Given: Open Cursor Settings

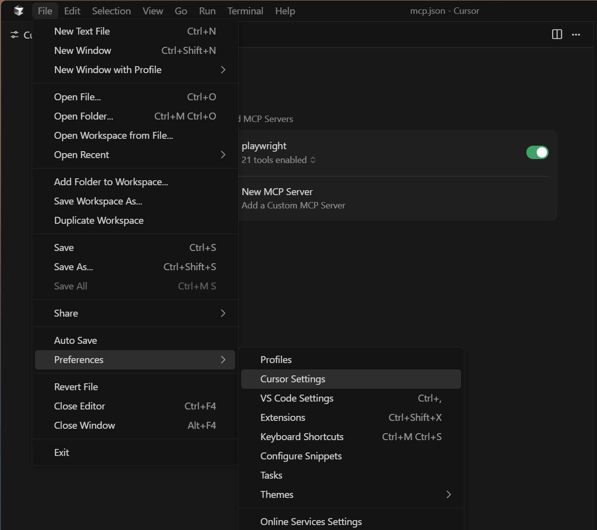Looking at the screenshot, I should point(351,379).
